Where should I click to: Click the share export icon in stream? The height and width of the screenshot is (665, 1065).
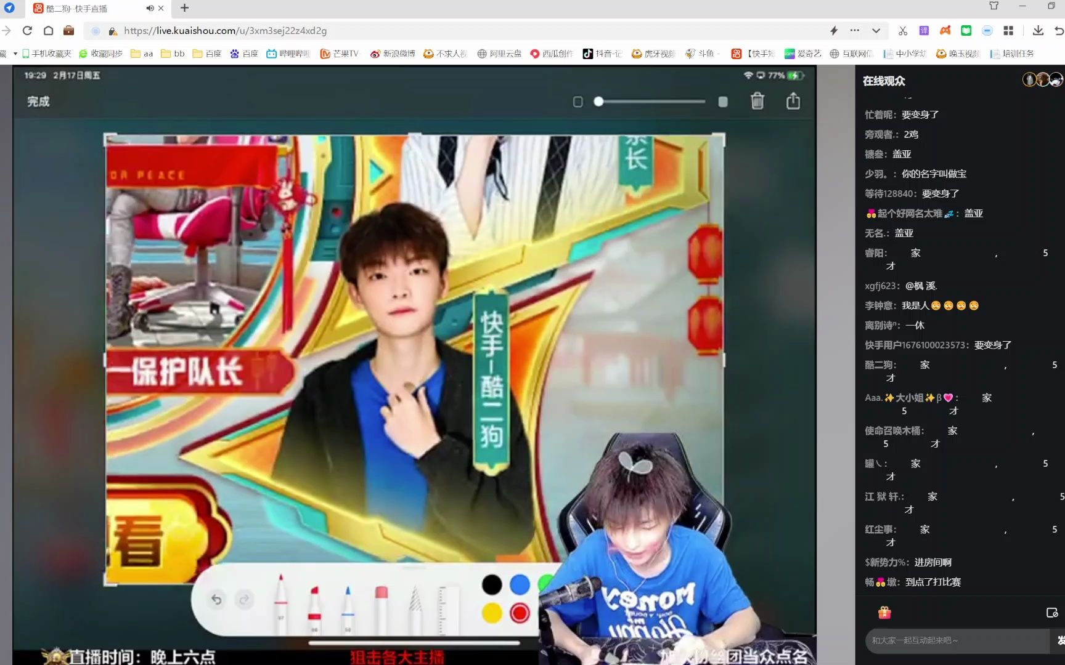(793, 101)
